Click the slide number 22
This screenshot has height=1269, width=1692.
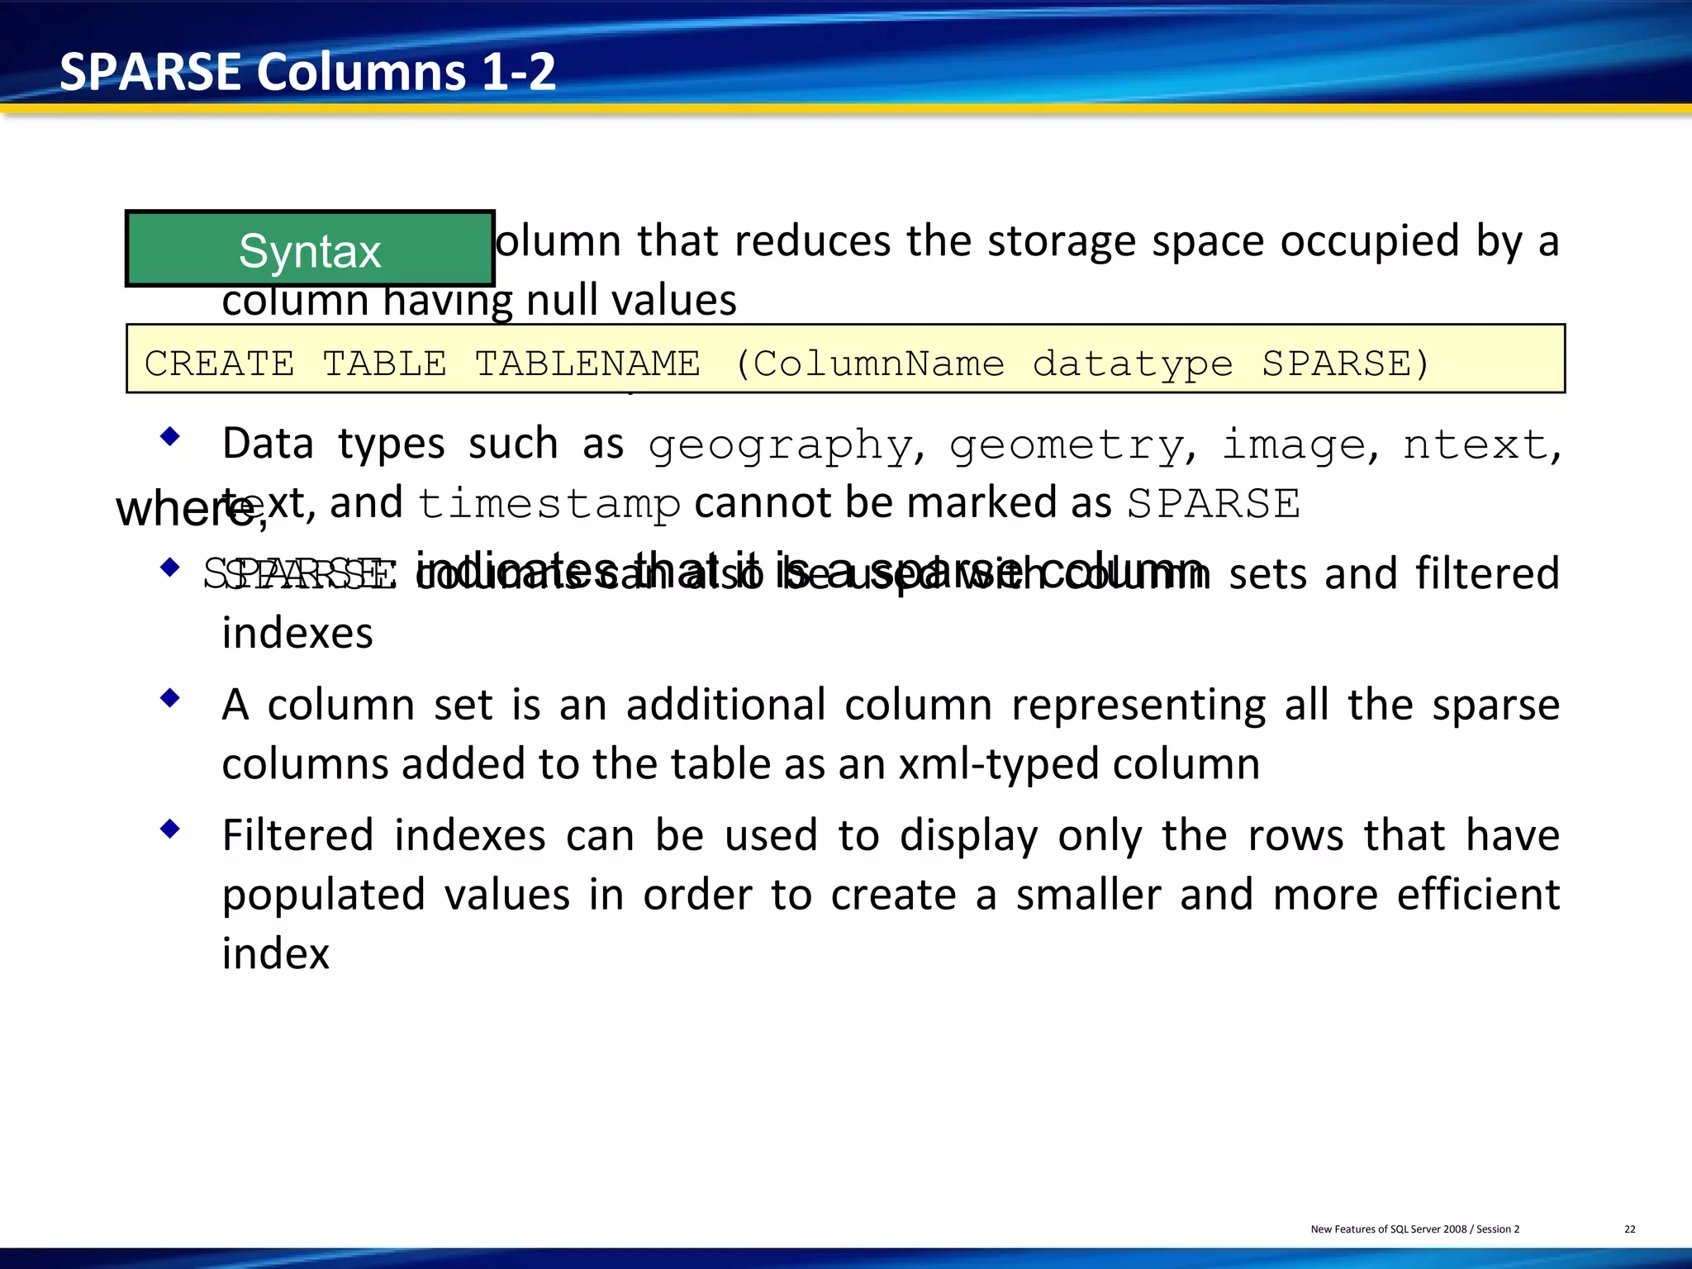(x=1629, y=1229)
